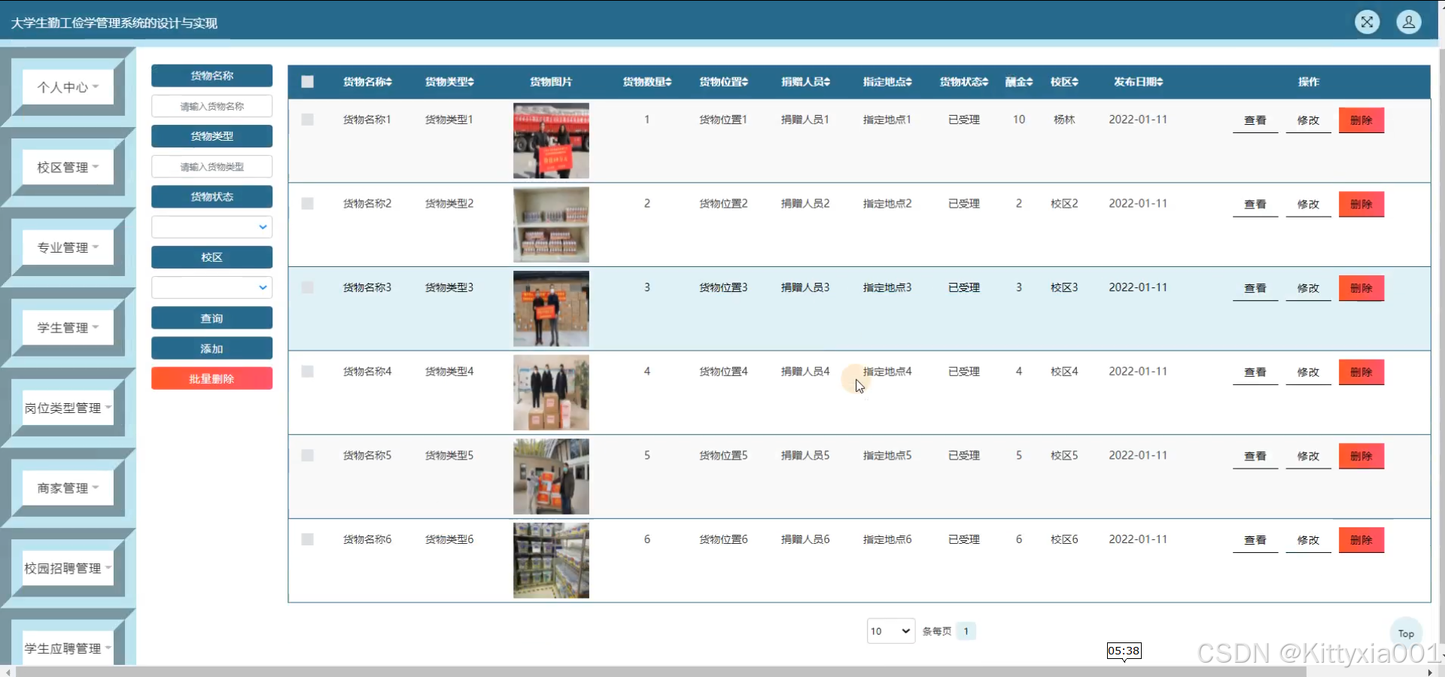The height and width of the screenshot is (677, 1445).
Task: Sort by 货物状态 column header arrows
Action: (x=985, y=82)
